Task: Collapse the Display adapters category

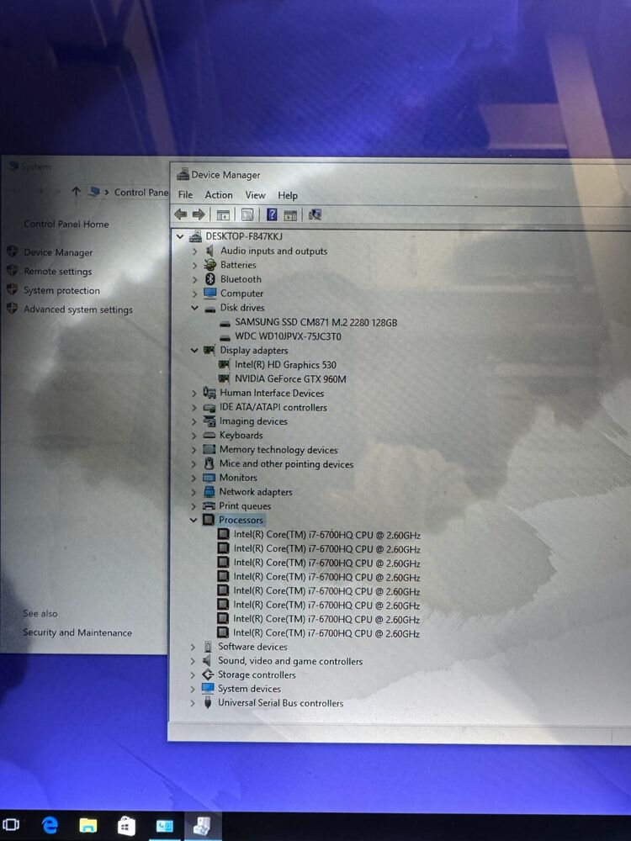Action: click(194, 350)
